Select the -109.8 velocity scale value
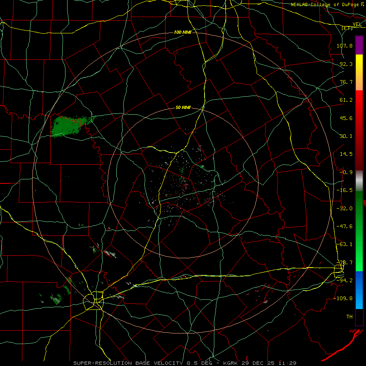The height and width of the screenshot is (366, 366). pyautogui.click(x=343, y=298)
